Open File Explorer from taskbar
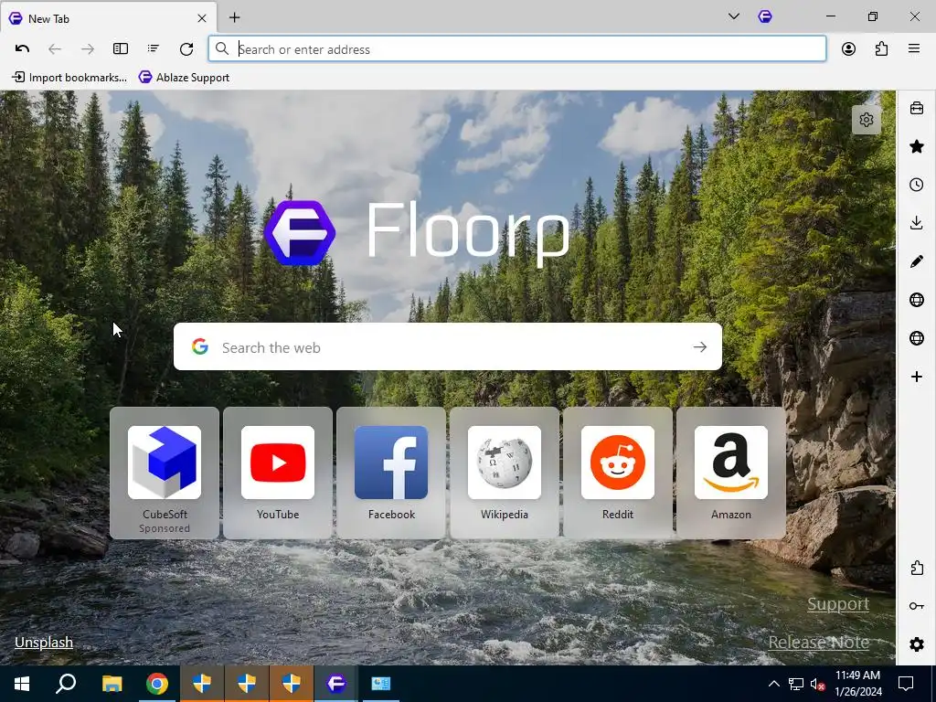Viewport: 936px width, 702px height. pyautogui.click(x=112, y=684)
